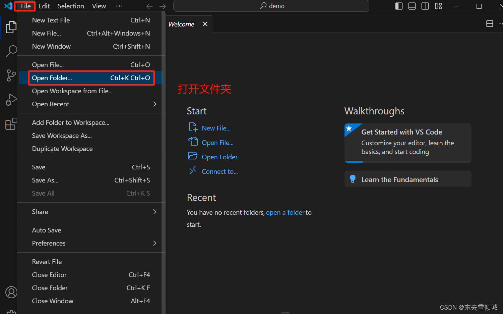Viewport: 503px width, 314px height.
Task: Open the View menu
Action: [99, 6]
